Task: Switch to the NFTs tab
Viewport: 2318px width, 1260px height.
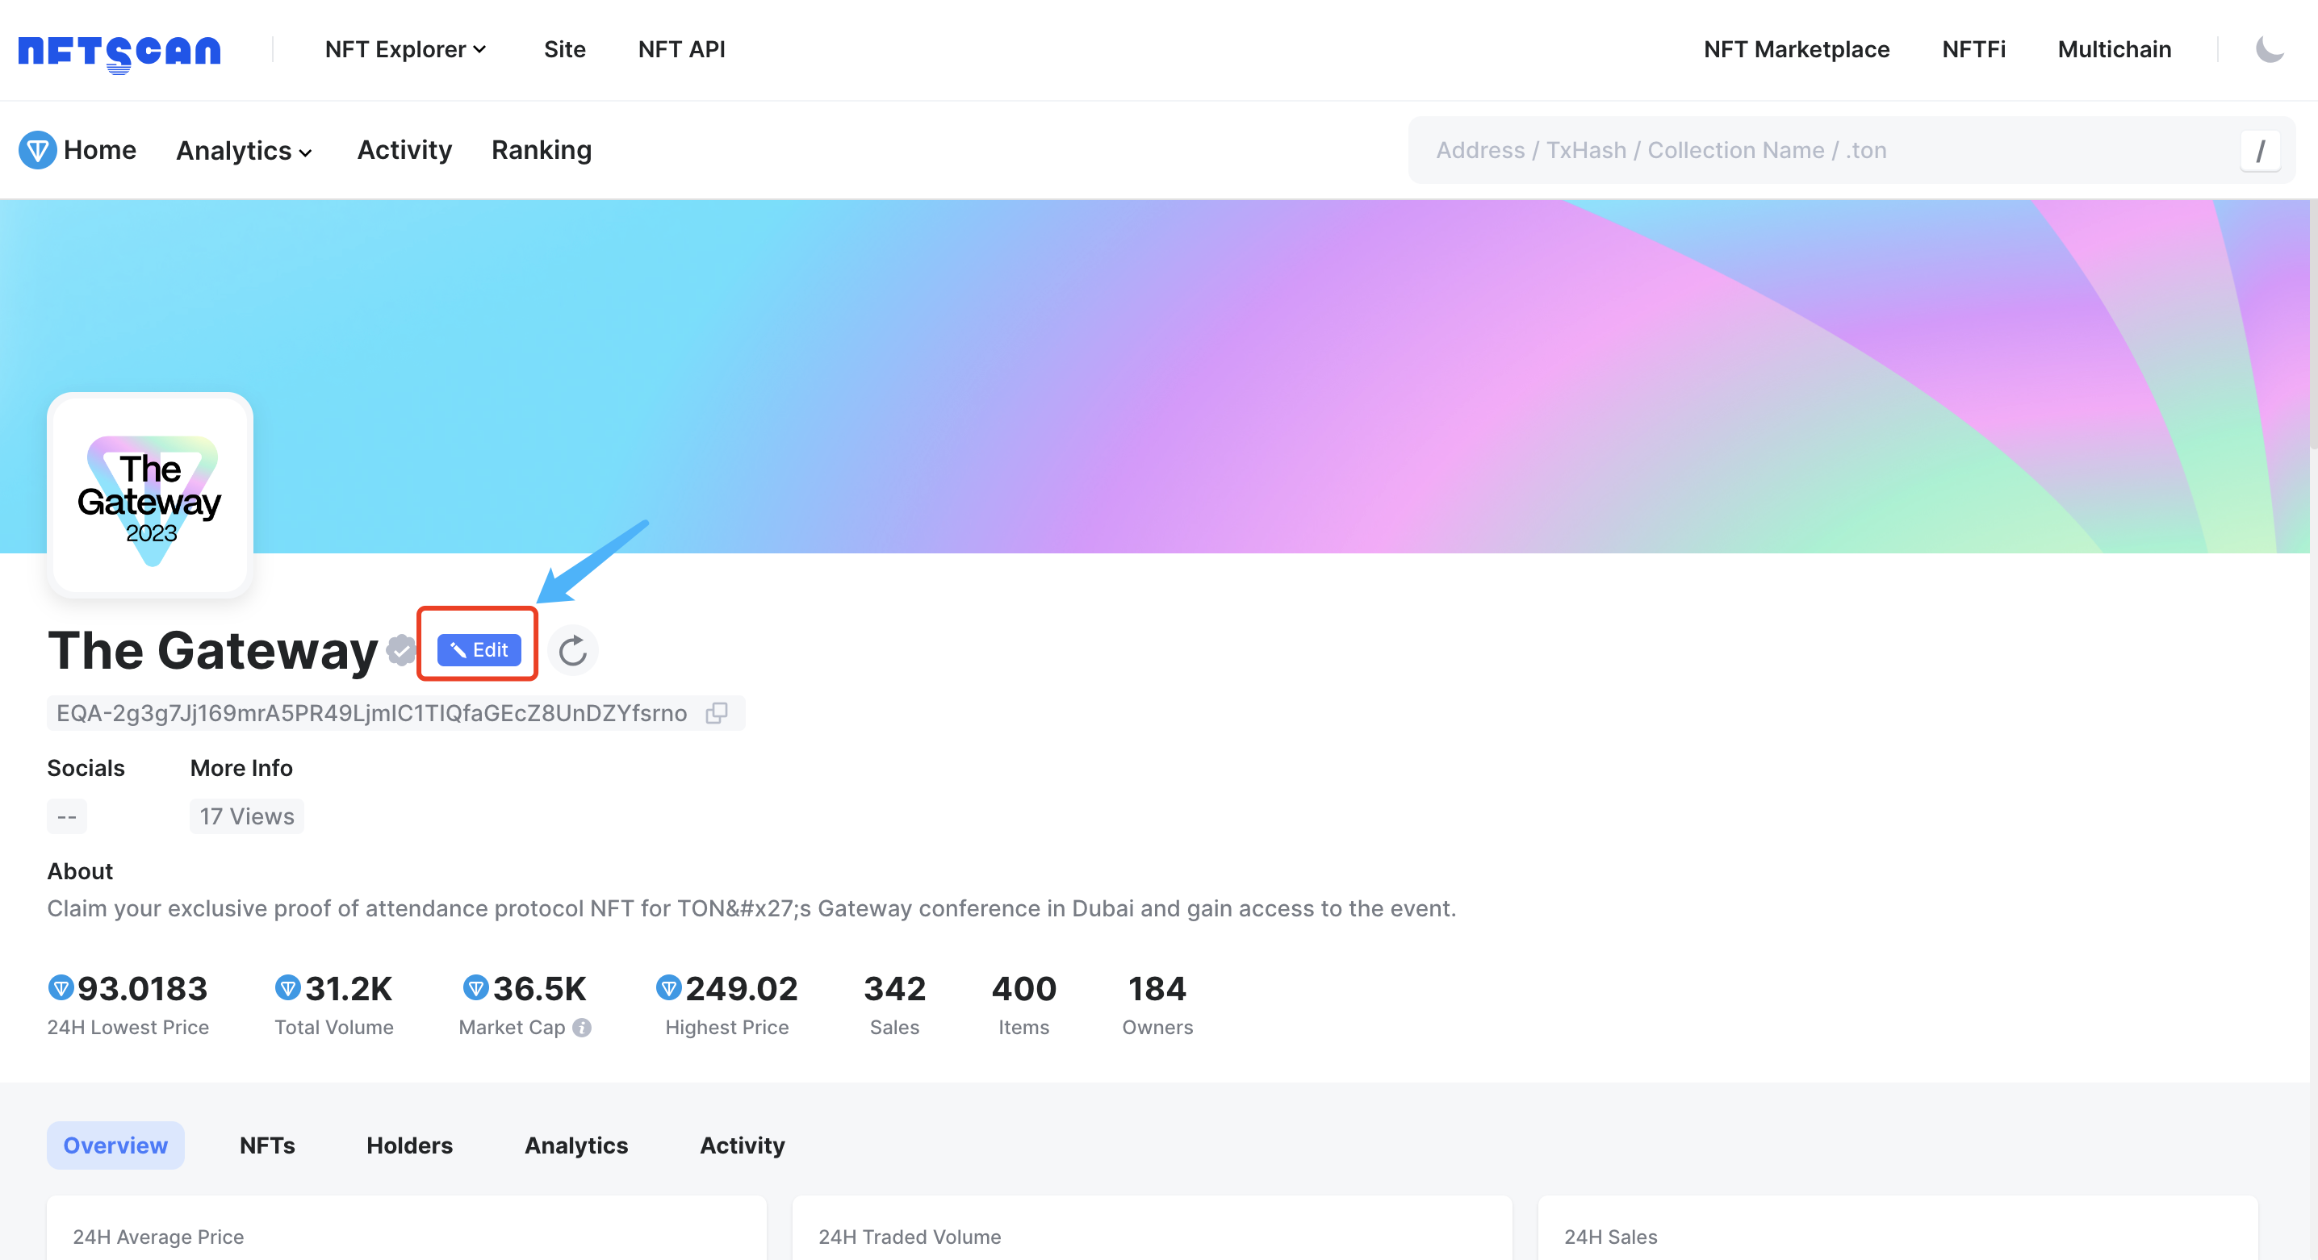Action: tap(267, 1145)
